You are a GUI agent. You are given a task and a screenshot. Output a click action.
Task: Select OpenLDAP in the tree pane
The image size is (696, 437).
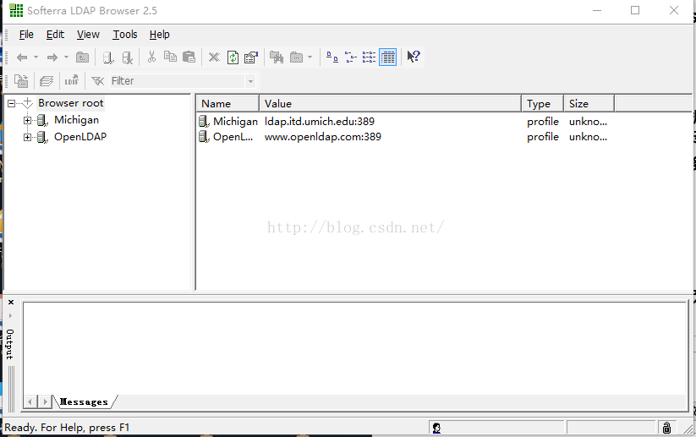[80, 137]
